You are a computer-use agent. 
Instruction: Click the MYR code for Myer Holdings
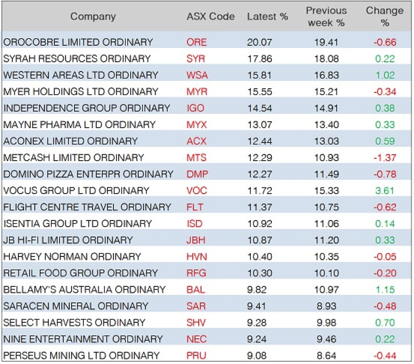pyautogui.click(x=197, y=92)
